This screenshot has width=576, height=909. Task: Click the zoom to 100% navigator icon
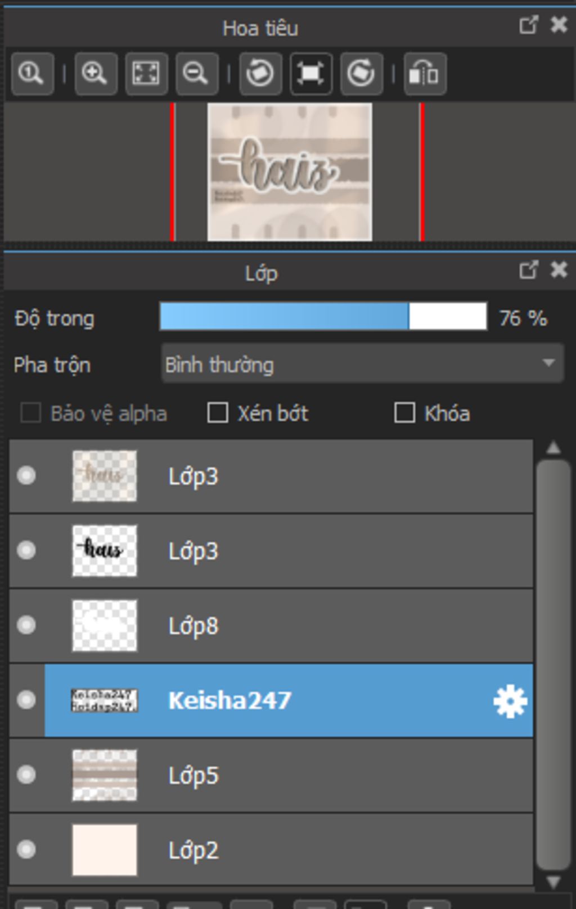pos(32,74)
